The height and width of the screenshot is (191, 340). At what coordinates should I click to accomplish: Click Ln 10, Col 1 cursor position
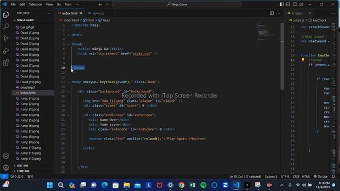coord(245,177)
